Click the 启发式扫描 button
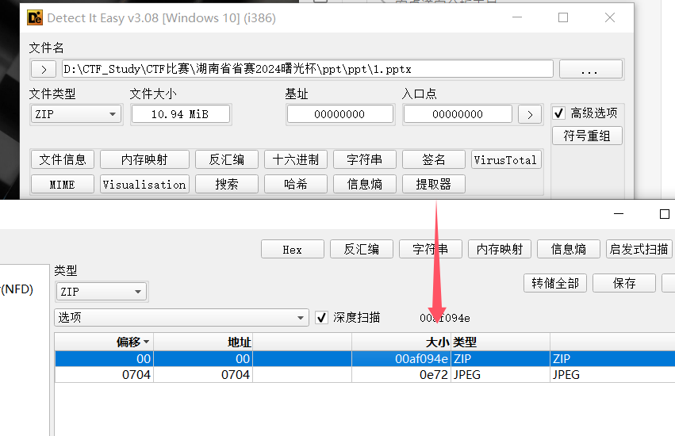The width and height of the screenshot is (675, 436). click(x=639, y=249)
